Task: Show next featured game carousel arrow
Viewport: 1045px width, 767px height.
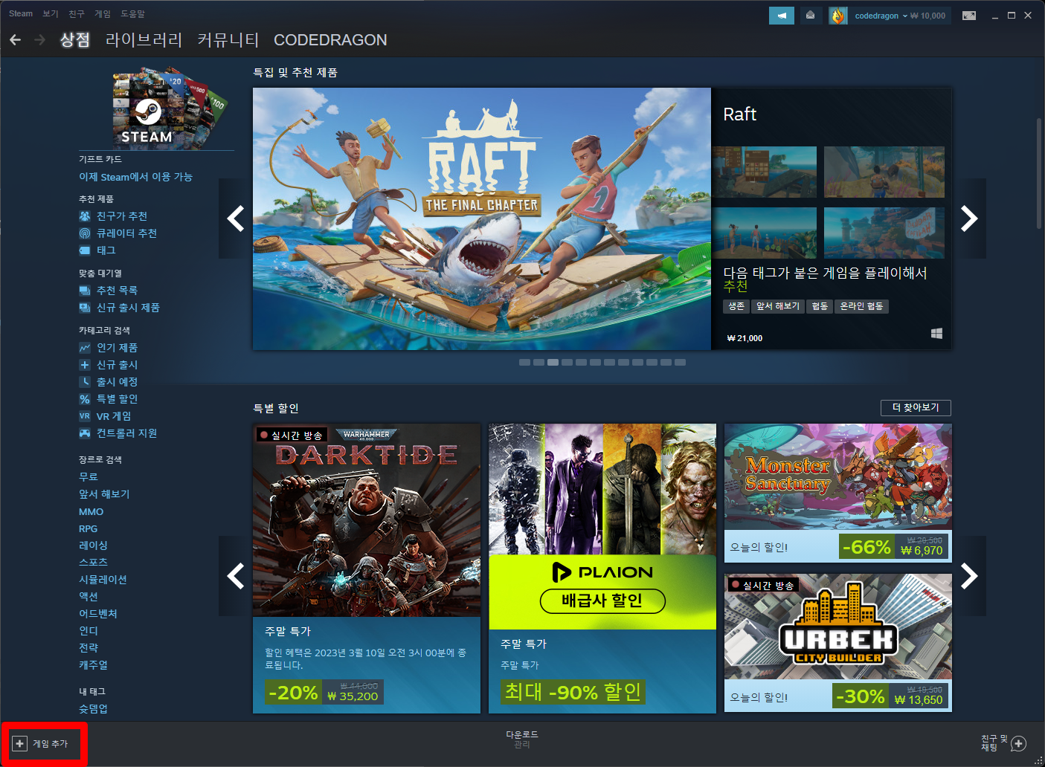Action: pyautogui.click(x=969, y=219)
